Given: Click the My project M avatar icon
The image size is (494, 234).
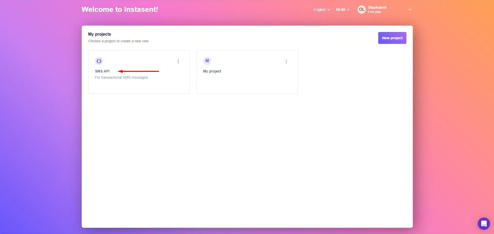Looking at the screenshot, I should 207,61.
